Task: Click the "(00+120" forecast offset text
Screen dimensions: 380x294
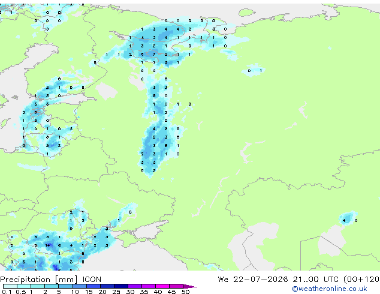Action: click(361, 280)
